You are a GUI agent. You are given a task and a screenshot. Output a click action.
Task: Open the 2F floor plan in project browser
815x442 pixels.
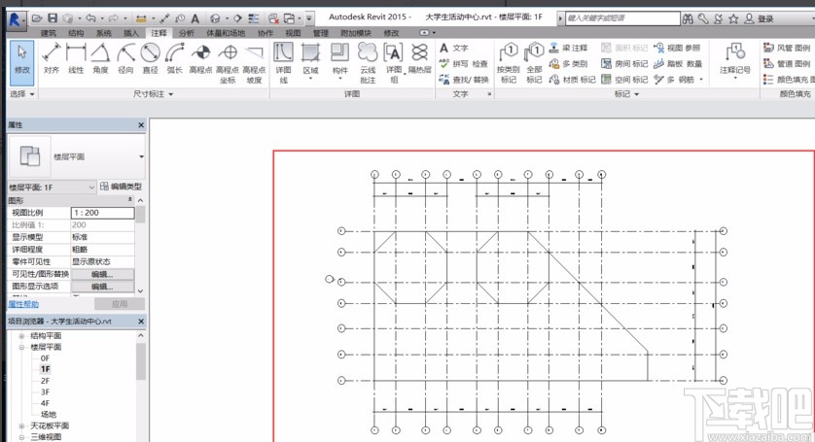coord(45,381)
